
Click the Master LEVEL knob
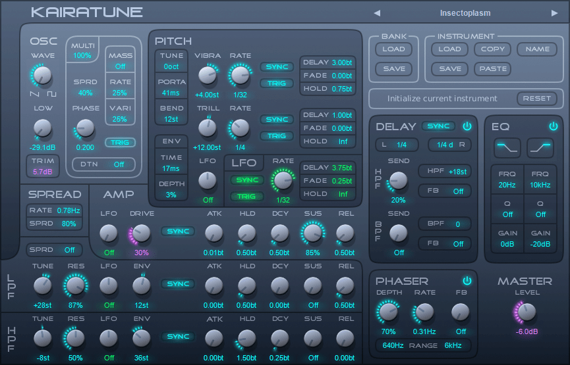[x=526, y=312]
